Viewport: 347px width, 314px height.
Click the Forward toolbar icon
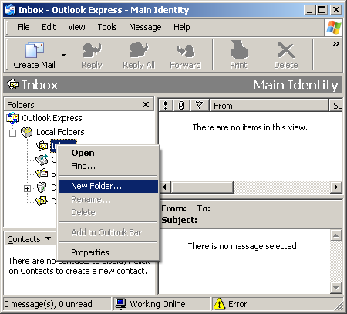point(185,50)
